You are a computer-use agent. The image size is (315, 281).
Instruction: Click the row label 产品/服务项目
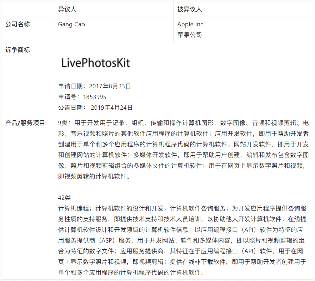[x=25, y=123]
